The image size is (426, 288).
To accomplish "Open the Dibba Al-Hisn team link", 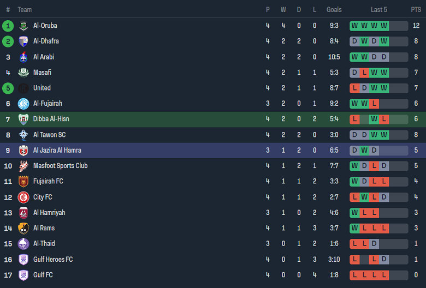I will click(51, 119).
